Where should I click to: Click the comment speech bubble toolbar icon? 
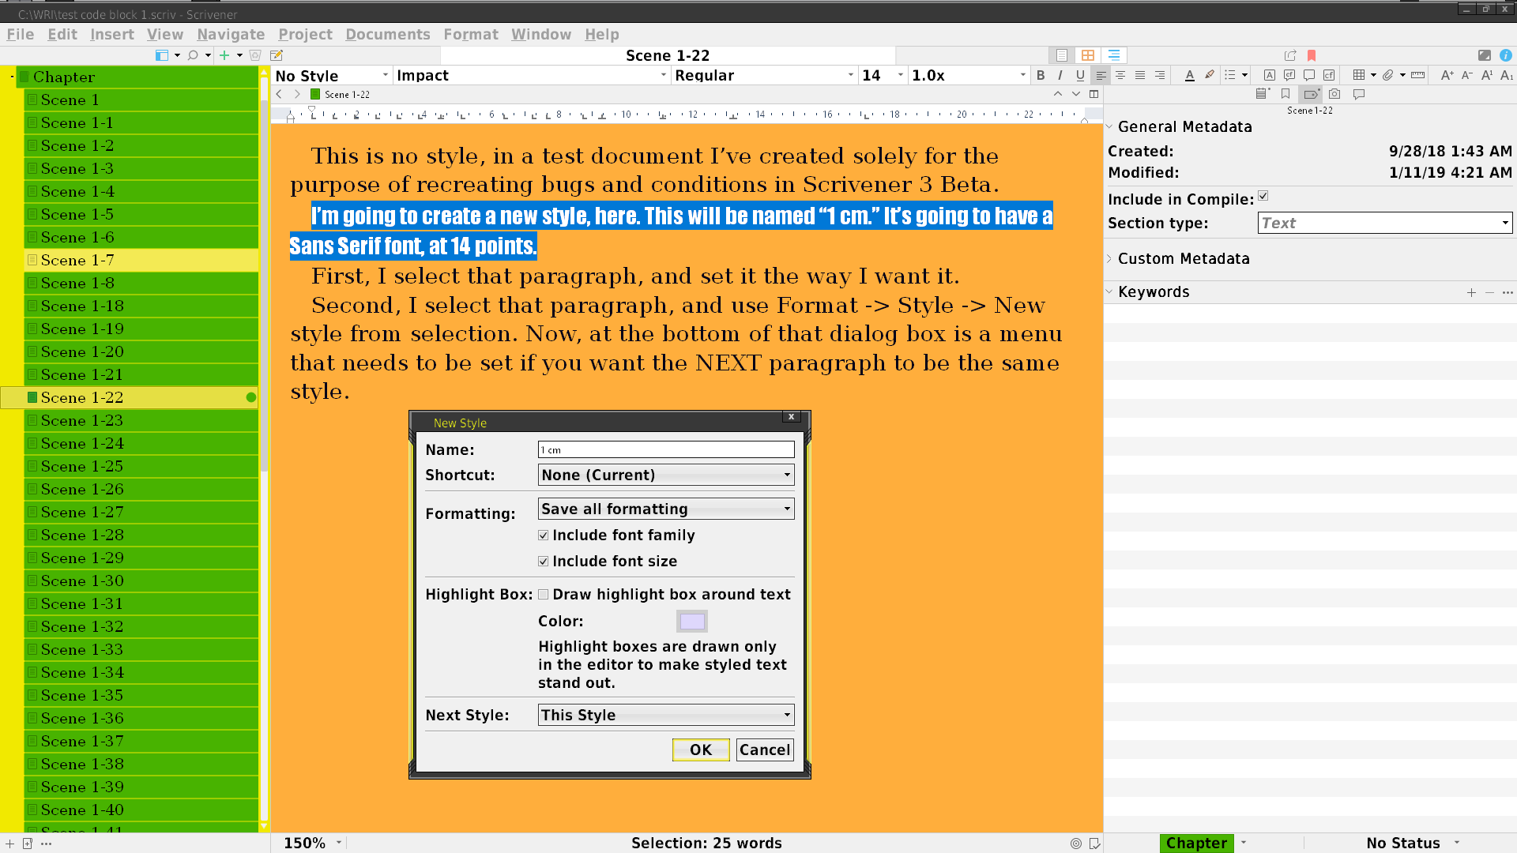(x=1309, y=75)
